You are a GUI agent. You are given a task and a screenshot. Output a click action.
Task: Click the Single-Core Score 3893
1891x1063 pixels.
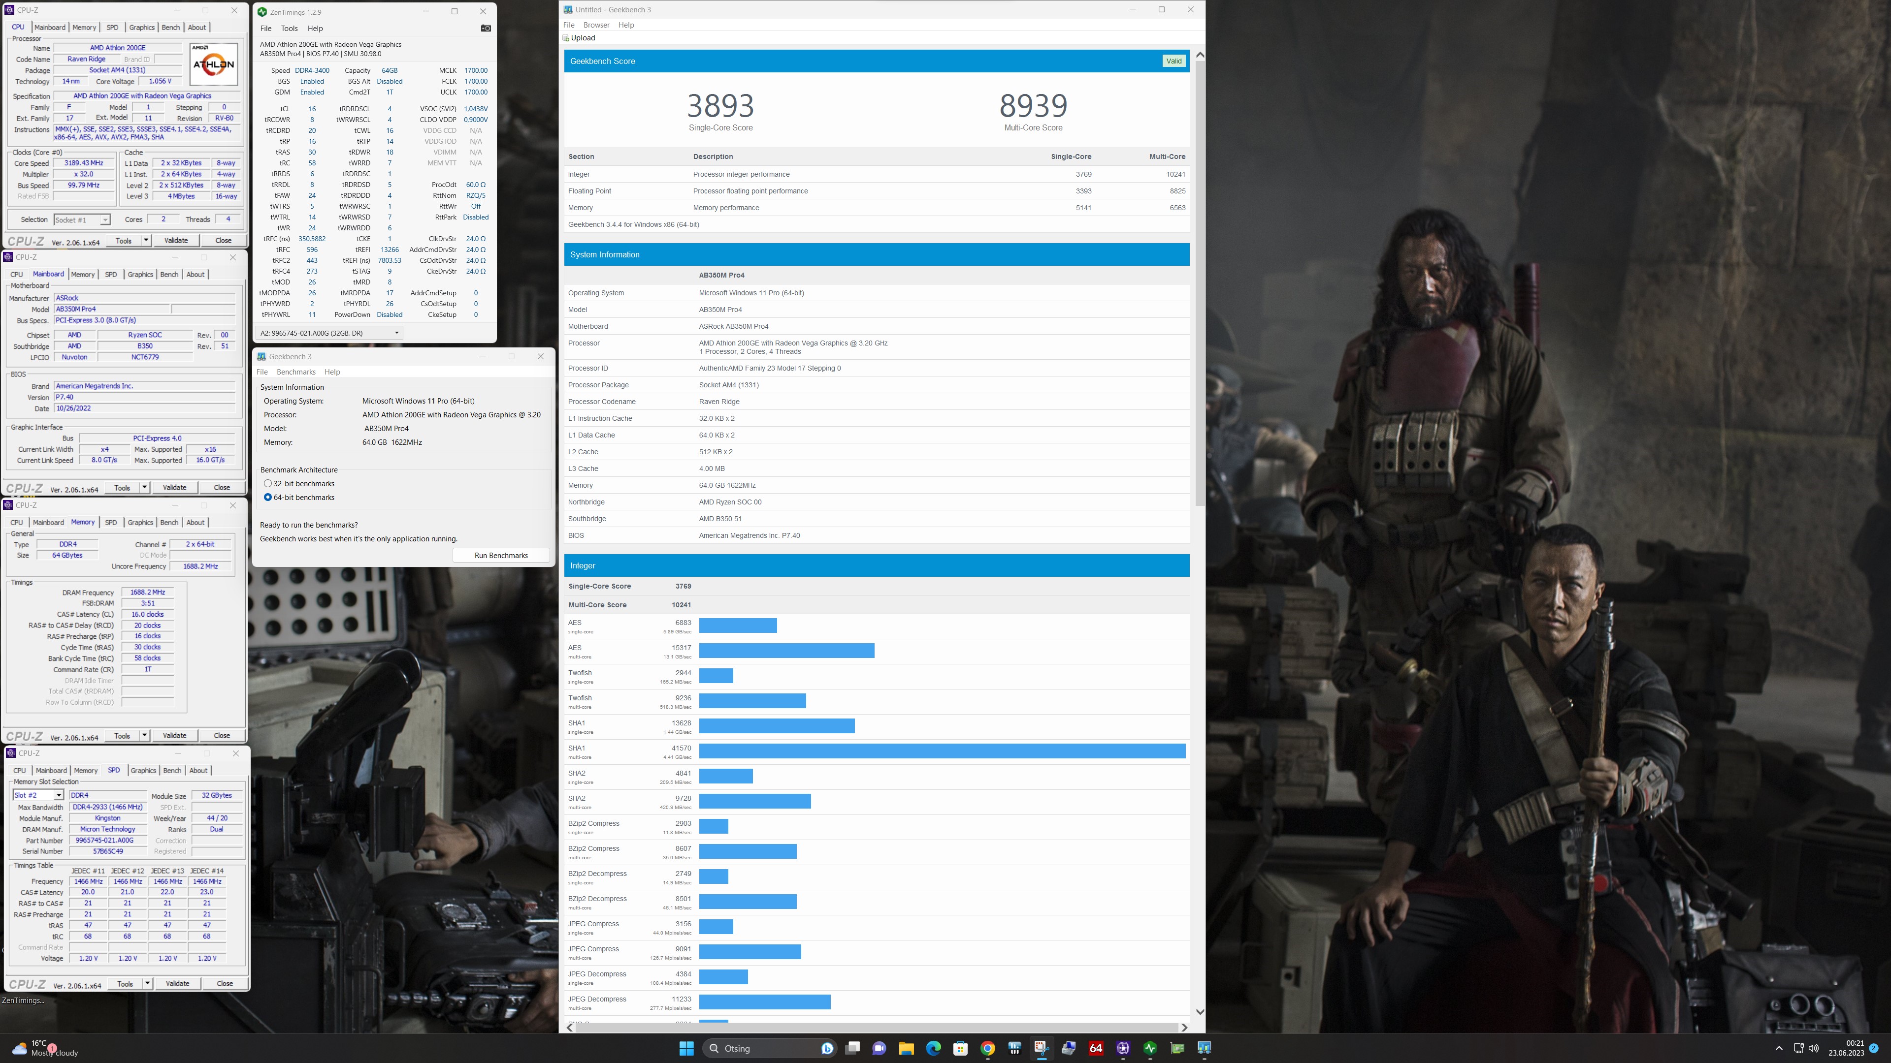720,106
